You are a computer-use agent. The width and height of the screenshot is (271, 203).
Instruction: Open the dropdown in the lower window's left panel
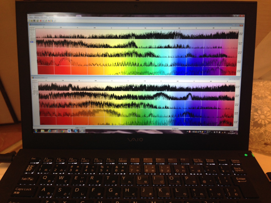37,94
